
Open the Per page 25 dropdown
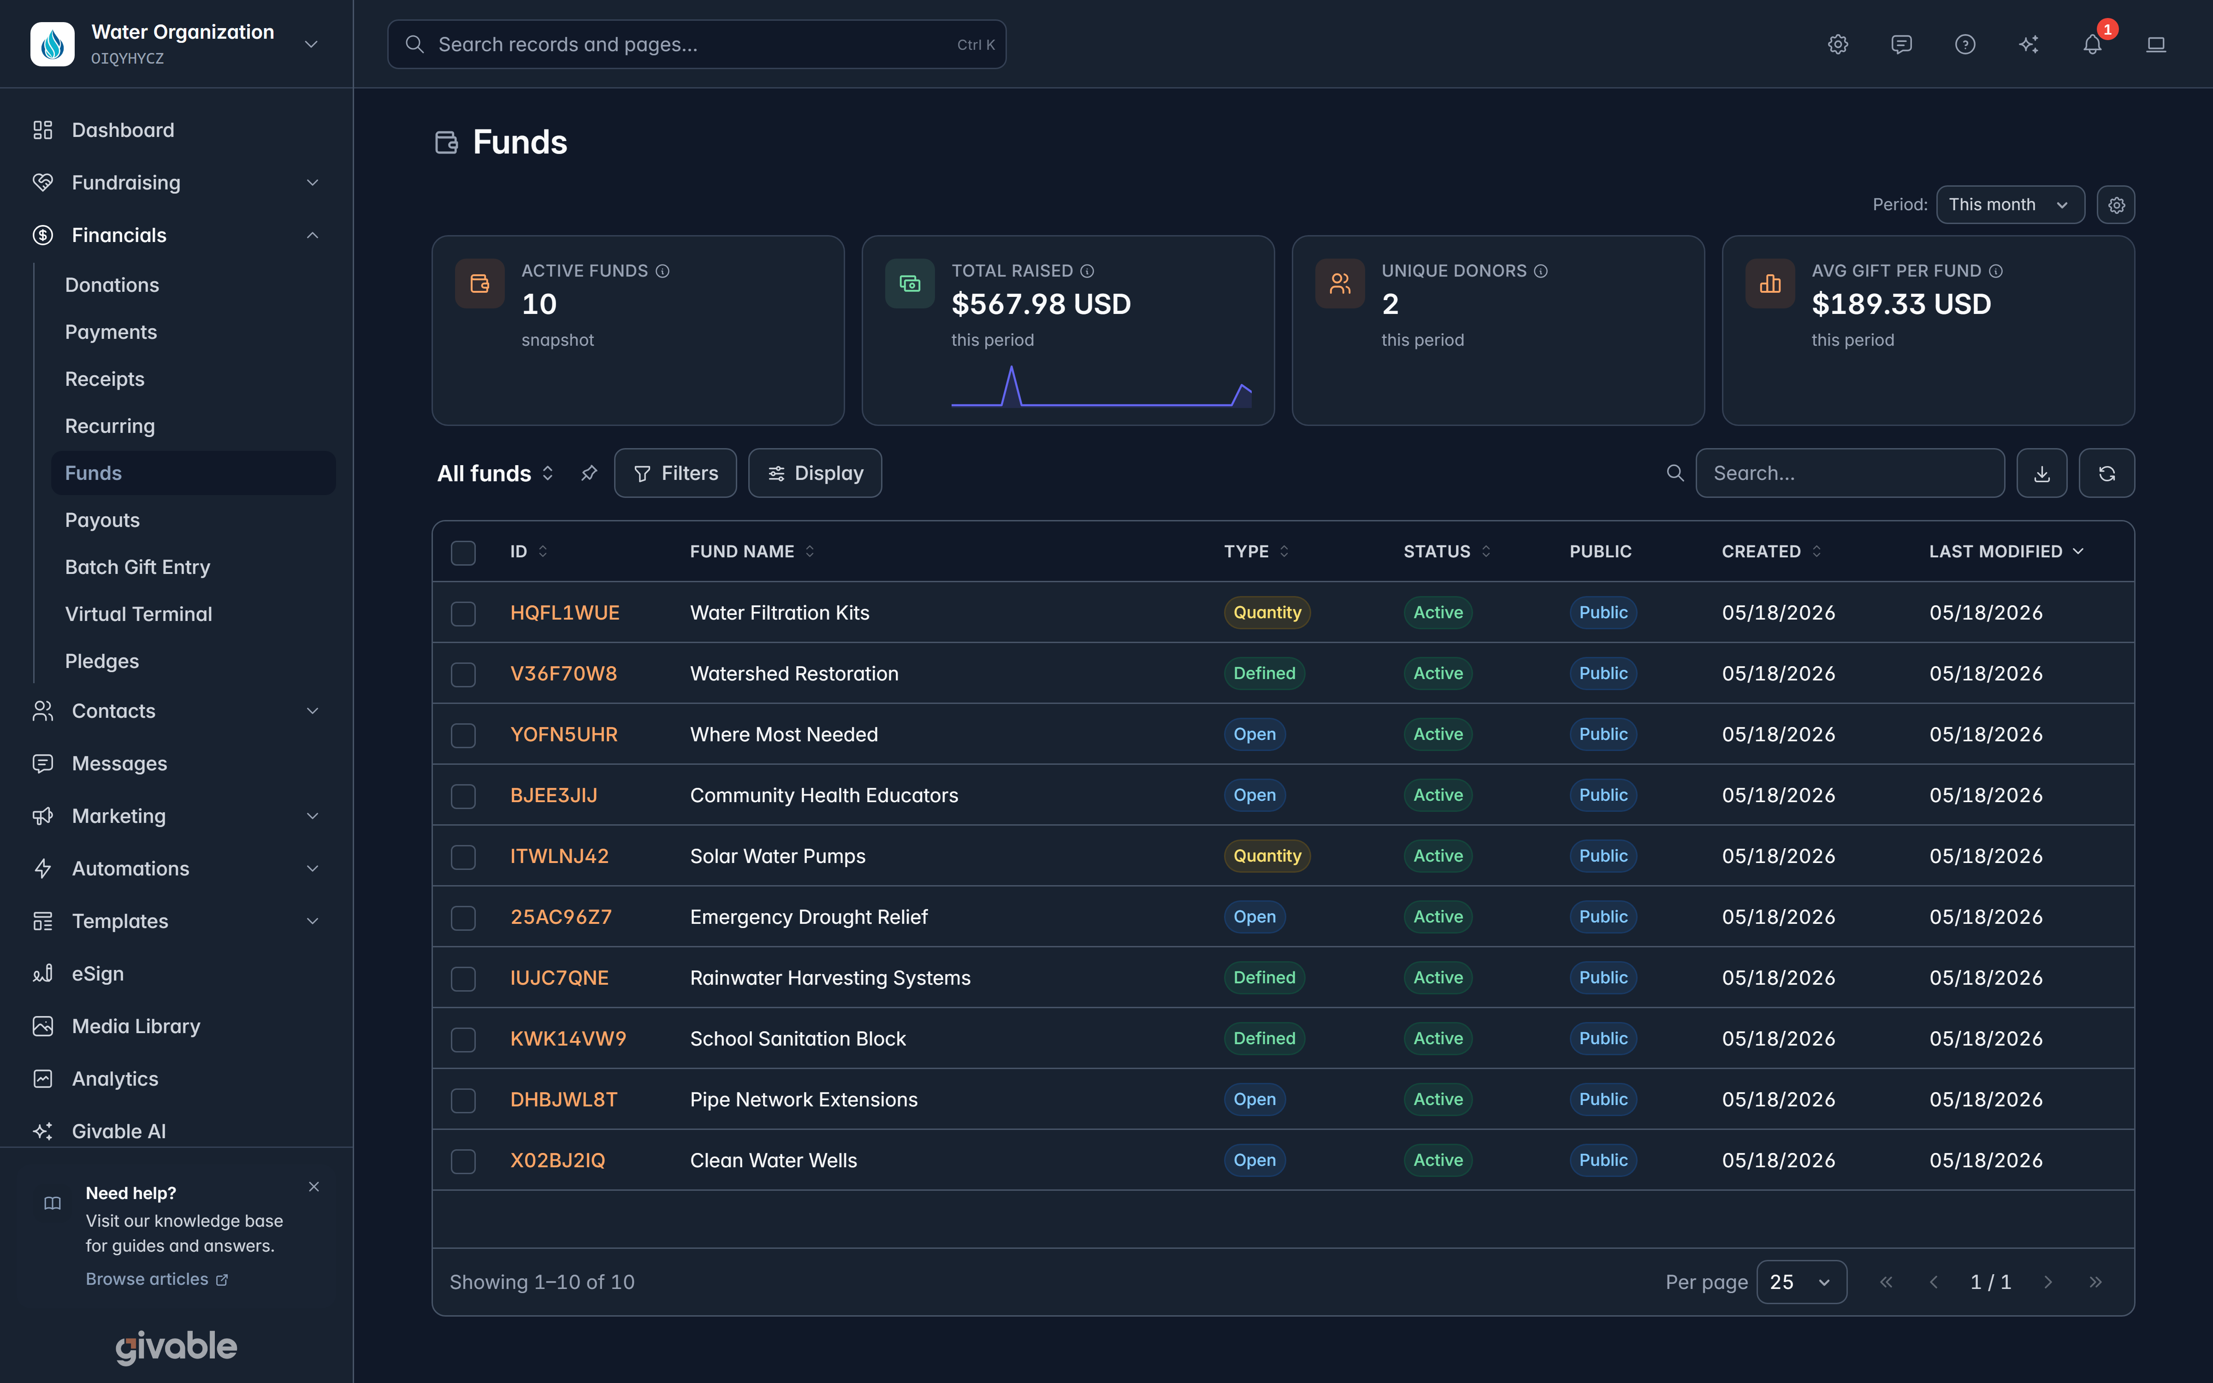point(1800,1283)
